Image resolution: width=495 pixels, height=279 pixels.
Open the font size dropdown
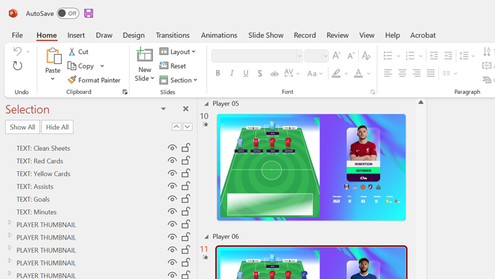point(325,56)
